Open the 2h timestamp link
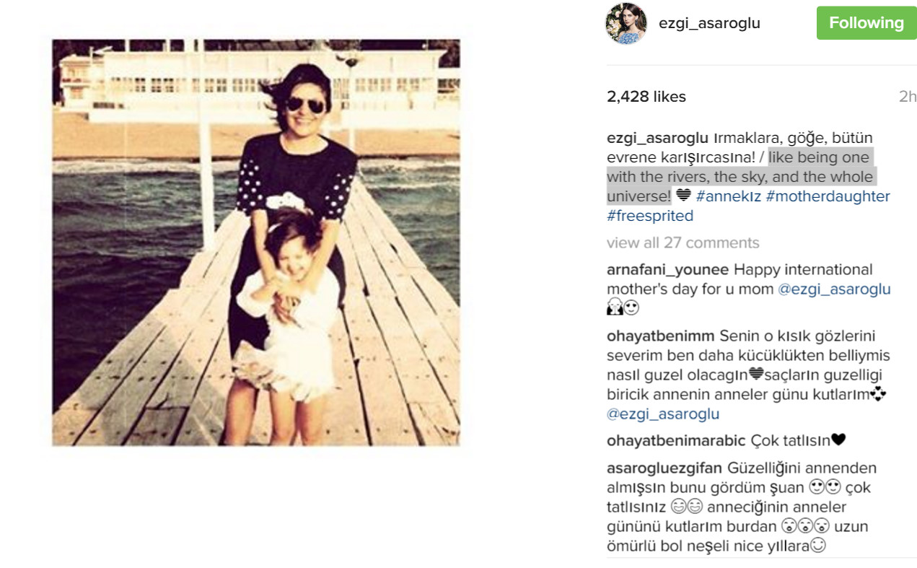 tap(907, 97)
